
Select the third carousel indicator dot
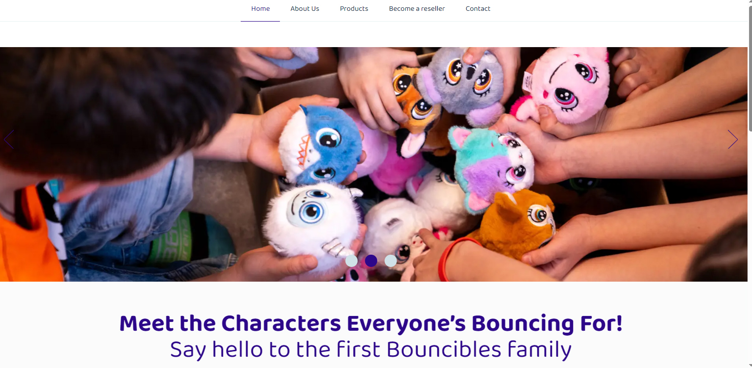tap(391, 261)
